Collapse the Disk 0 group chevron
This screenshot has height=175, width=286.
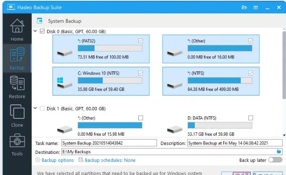coord(35,31)
